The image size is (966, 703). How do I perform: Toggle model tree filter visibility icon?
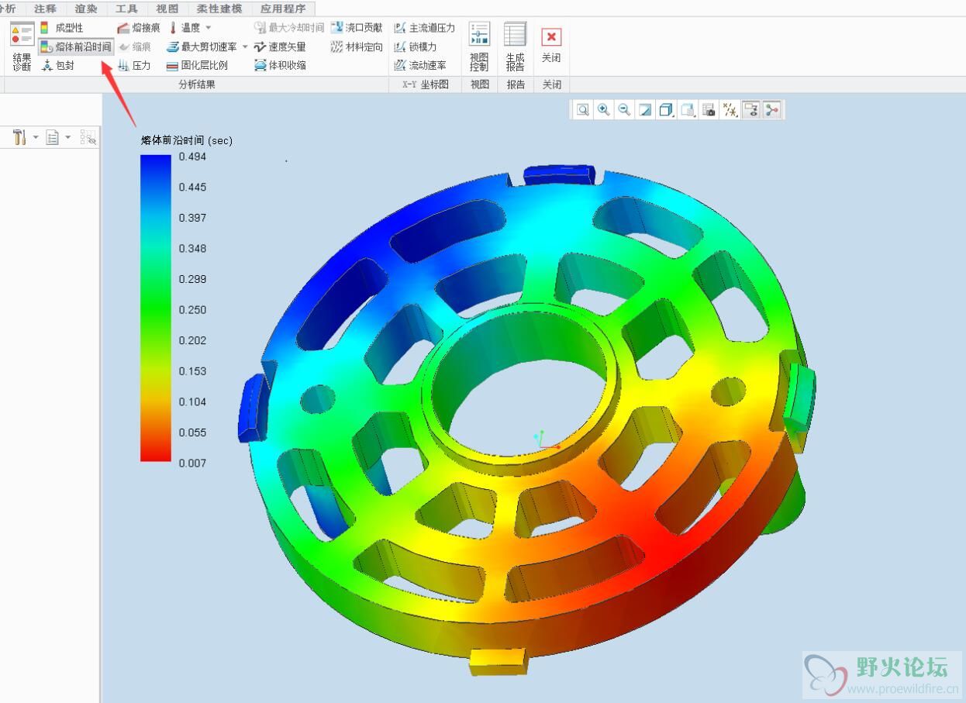pos(88,138)
